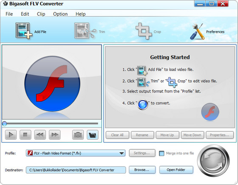Viewport: 238px width, 185px height.
Task: Click the Open Folder button
Action: point(176,170)
